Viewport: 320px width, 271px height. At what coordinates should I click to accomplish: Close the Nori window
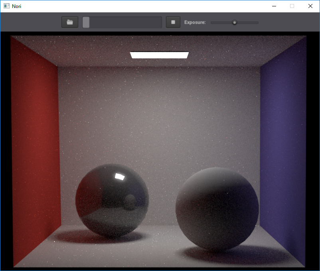pyautogui.click(x=310, y=6)
